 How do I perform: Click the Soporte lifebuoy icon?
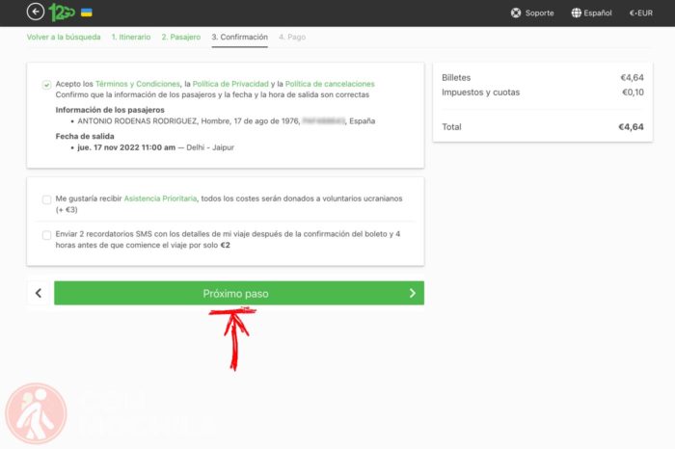point(516,13)
